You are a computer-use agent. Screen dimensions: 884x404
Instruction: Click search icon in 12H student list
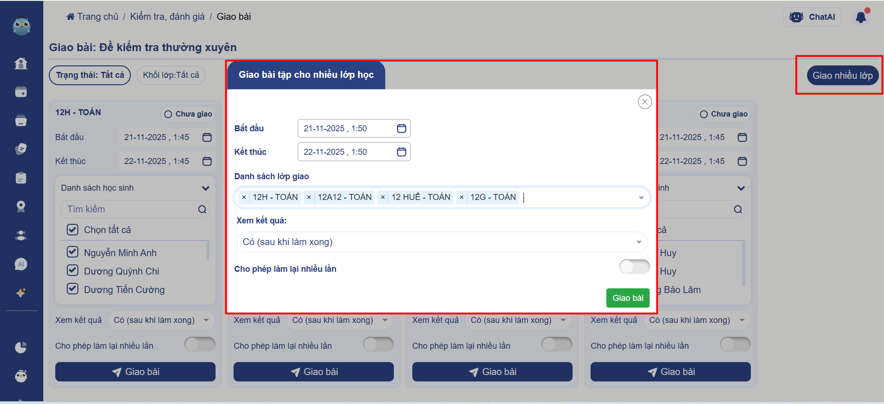click(x=202, y=210)
